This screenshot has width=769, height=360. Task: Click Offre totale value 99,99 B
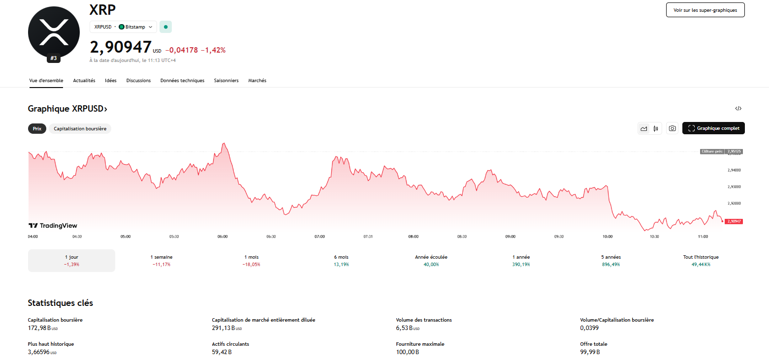(590, 352)
